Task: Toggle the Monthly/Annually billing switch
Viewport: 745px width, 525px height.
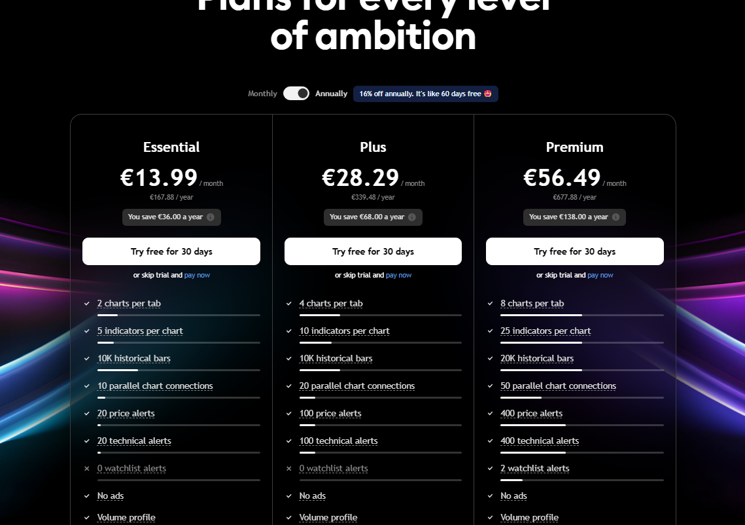Action: tap(296, 94)
